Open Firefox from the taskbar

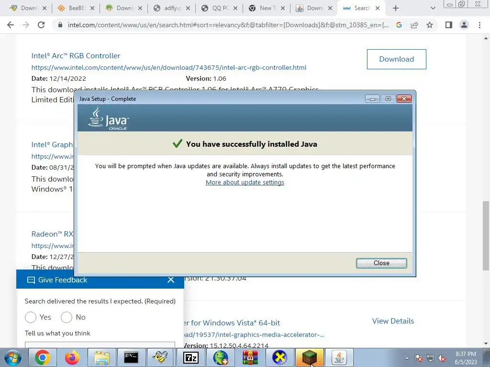(x=72, y=357)
